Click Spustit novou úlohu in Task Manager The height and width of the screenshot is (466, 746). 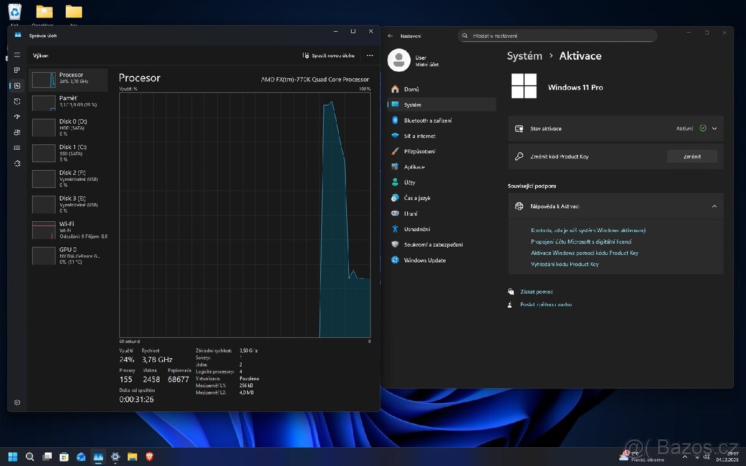coord(329,55)
